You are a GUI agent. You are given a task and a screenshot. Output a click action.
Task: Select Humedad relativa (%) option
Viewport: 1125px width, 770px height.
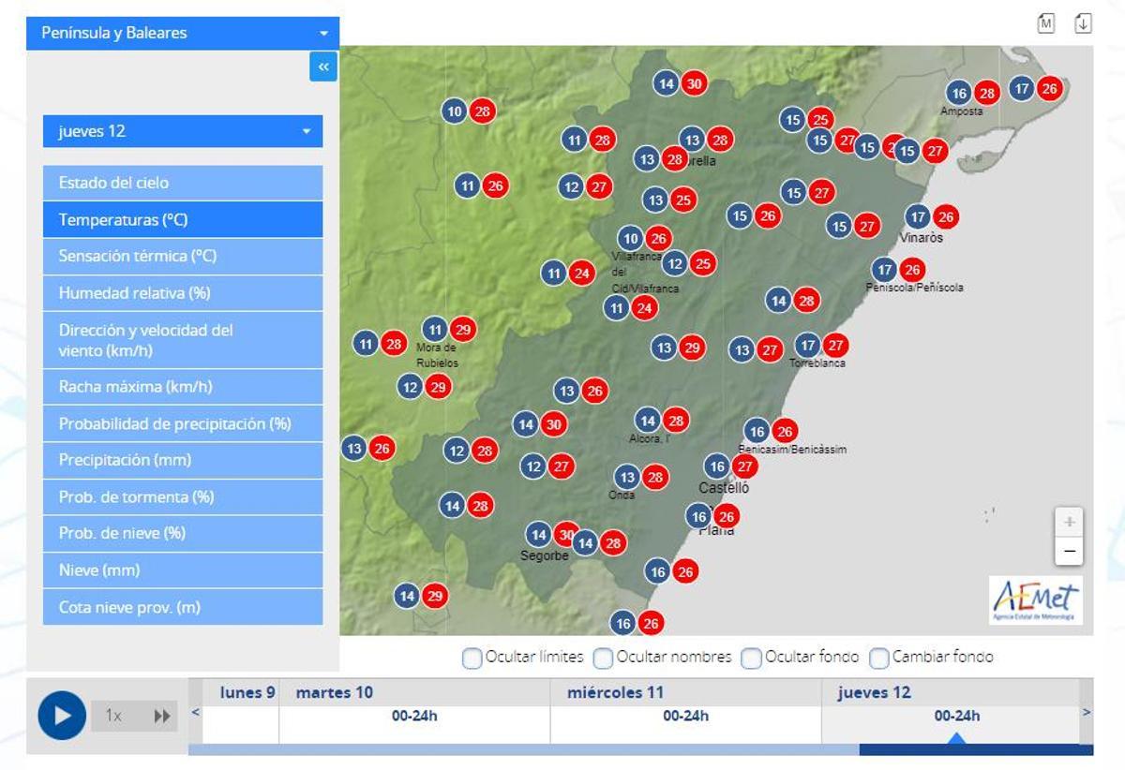(x=183, y=293)
